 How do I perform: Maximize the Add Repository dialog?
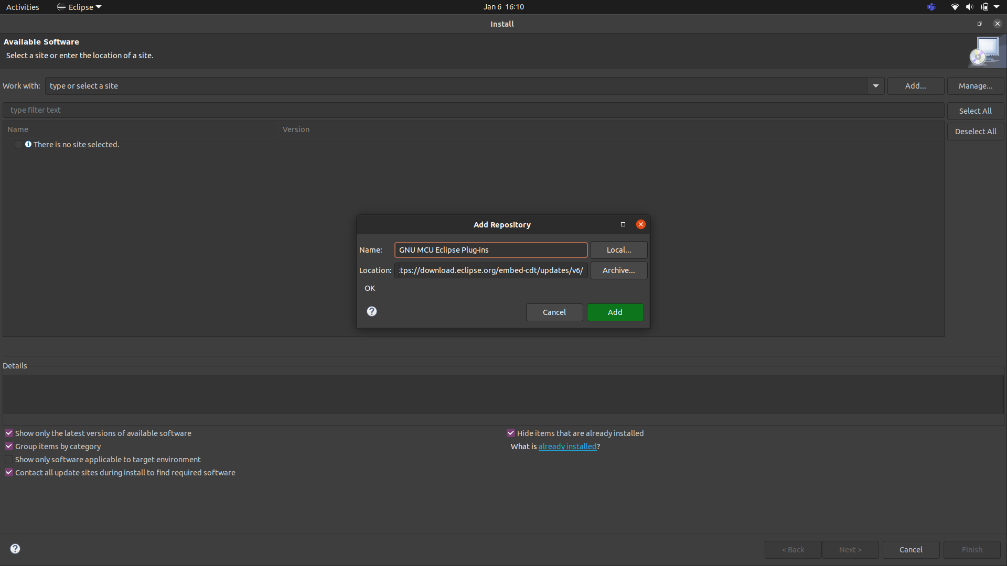pyautogui.click(x=623, y=224)
